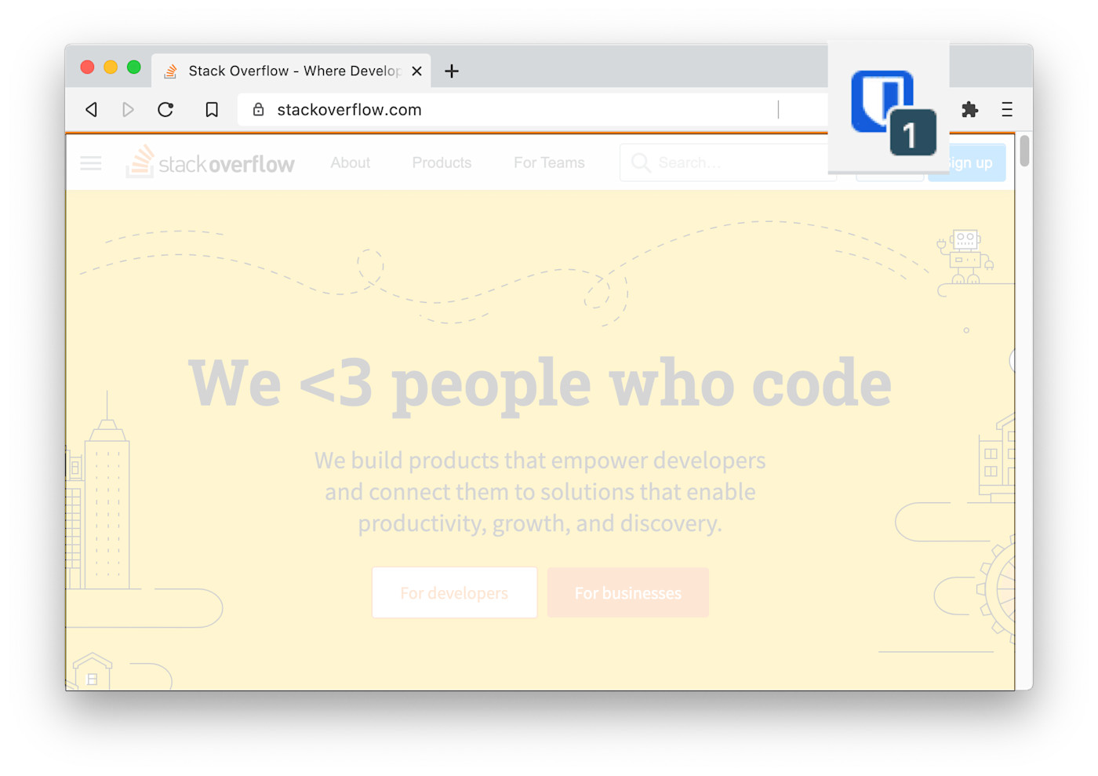Expand the site navigation hamburger
The width and height of the screenshot is (1098, 776).
pos(90,162)
